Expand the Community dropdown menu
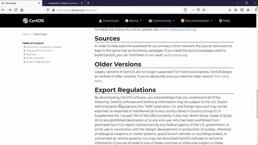 [x=161, y=21]
